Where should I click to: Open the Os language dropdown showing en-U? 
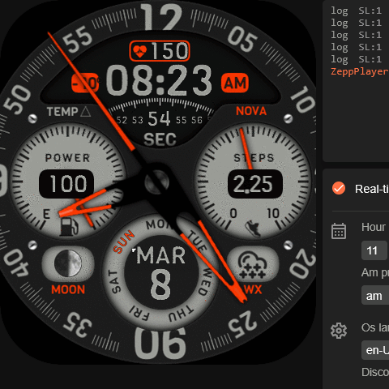click(x=375, y=350)
